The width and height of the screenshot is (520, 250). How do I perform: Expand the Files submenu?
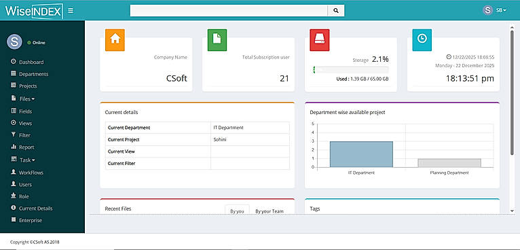click(27, 99)
